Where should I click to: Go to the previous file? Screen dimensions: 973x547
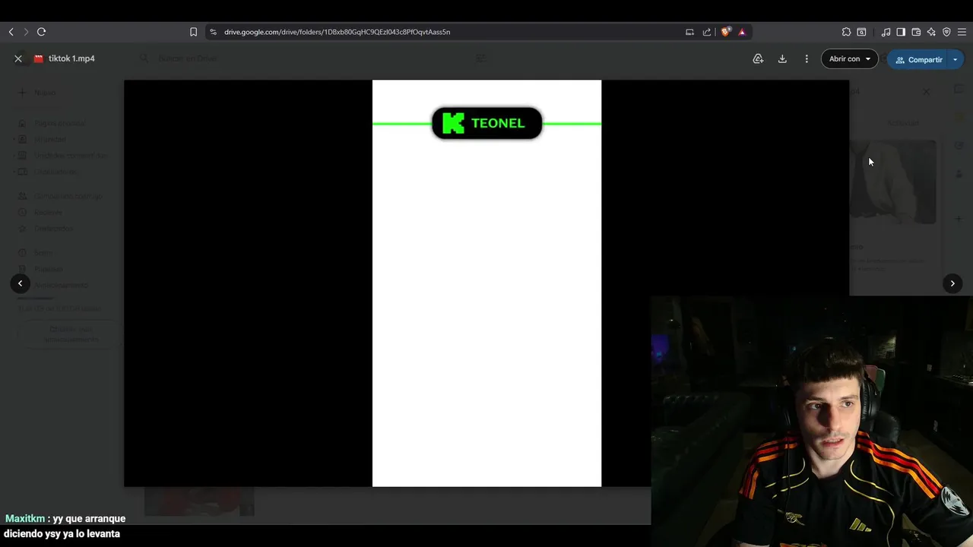coord(20,283)
